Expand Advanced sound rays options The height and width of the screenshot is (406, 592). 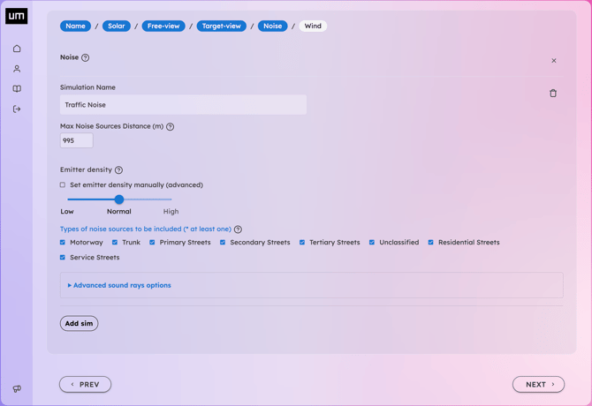[119, 285]
